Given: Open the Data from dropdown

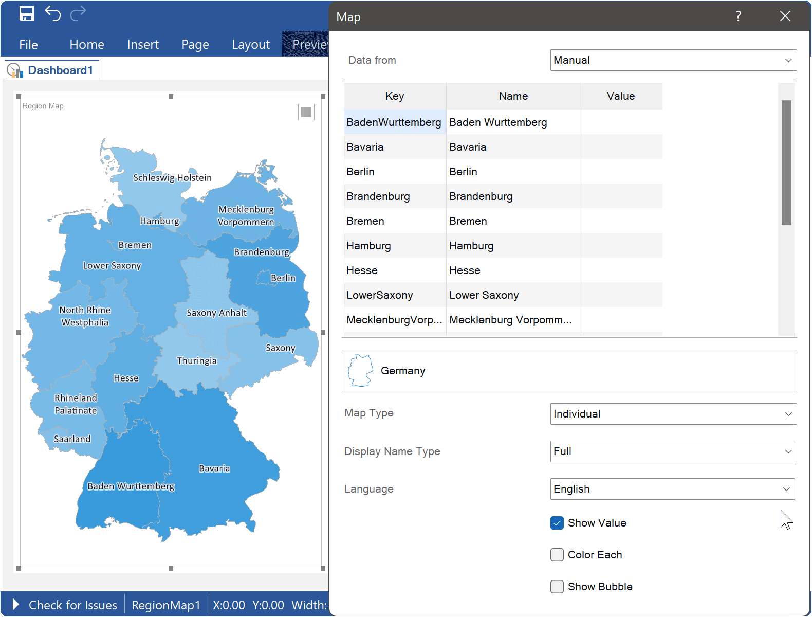Looking at the screenshot, I should pyautogui.click(x=673, y=60).
